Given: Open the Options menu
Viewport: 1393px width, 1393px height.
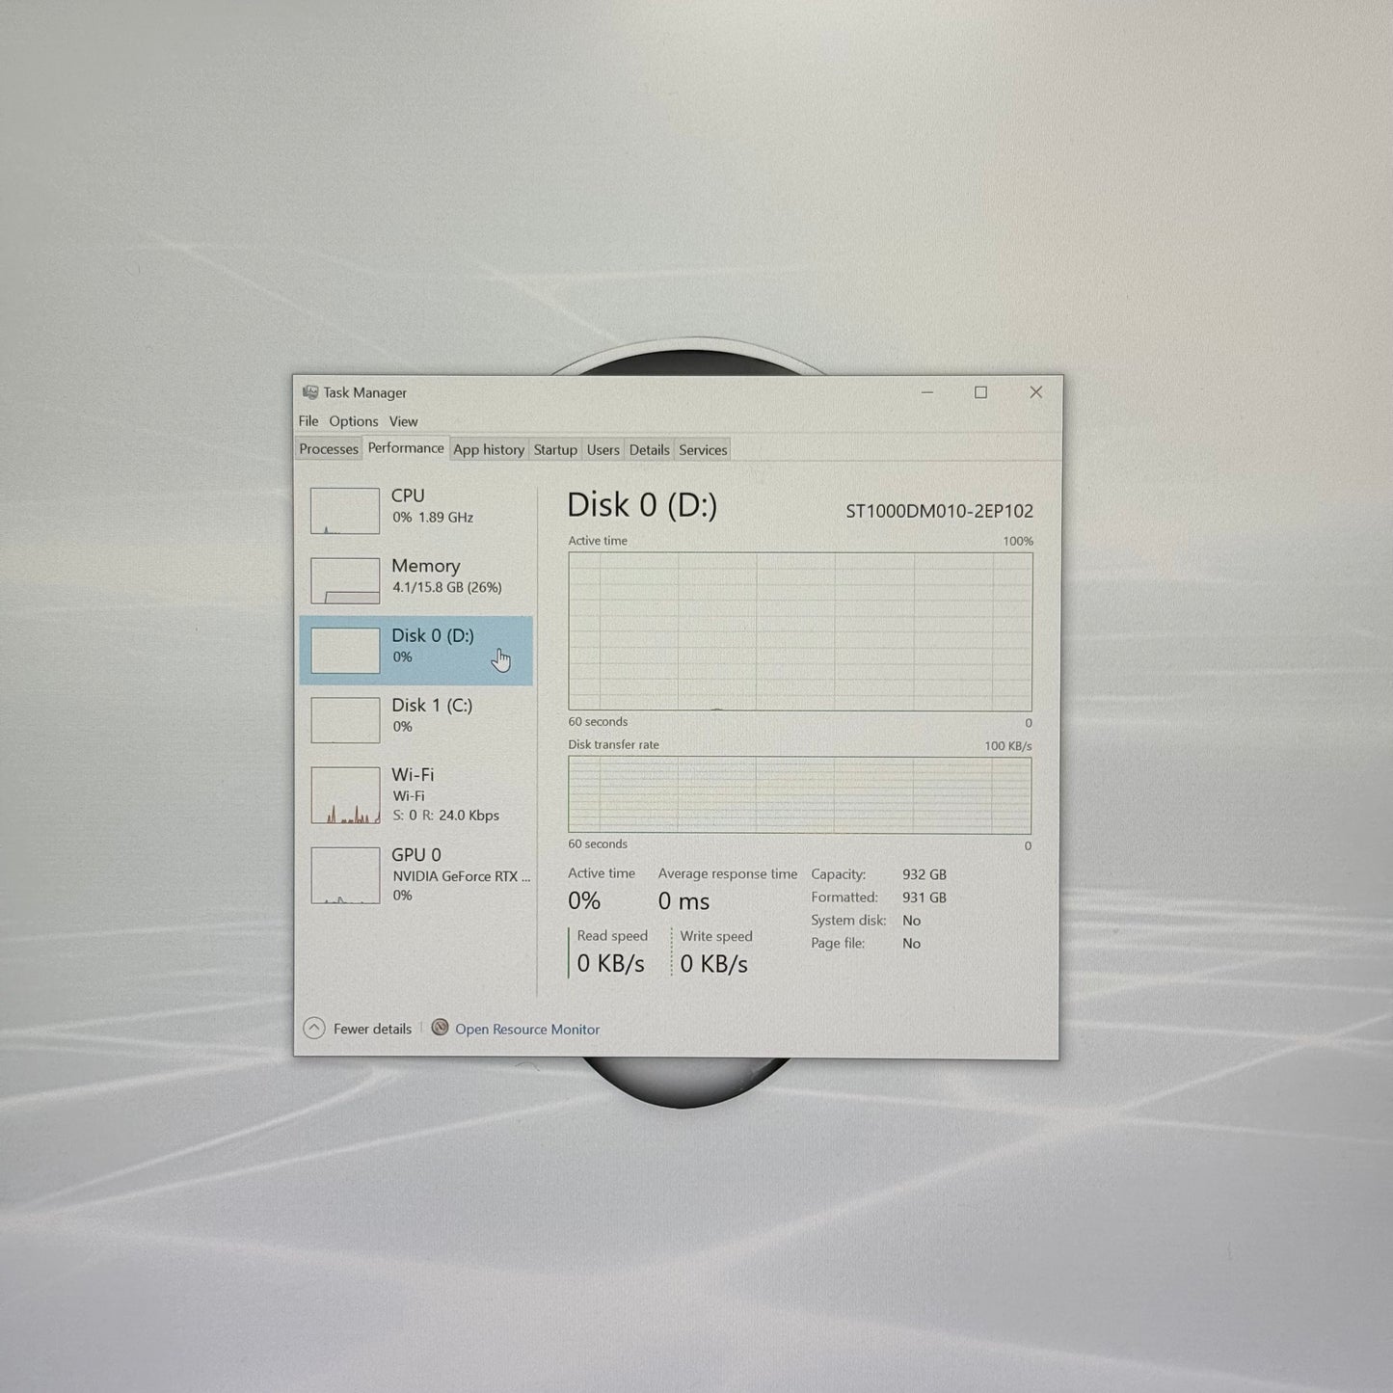Looking at the screenshot, I should tap(354, 421).
